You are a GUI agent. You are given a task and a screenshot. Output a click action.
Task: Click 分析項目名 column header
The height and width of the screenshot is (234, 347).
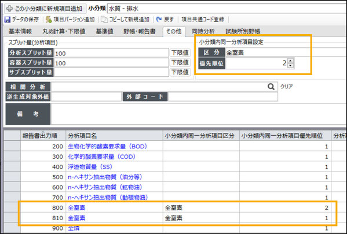(x=114, y=135)
